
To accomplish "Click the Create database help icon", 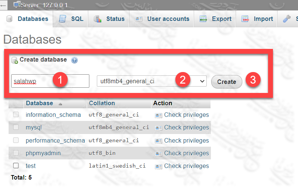I will (x=74, y=60).
